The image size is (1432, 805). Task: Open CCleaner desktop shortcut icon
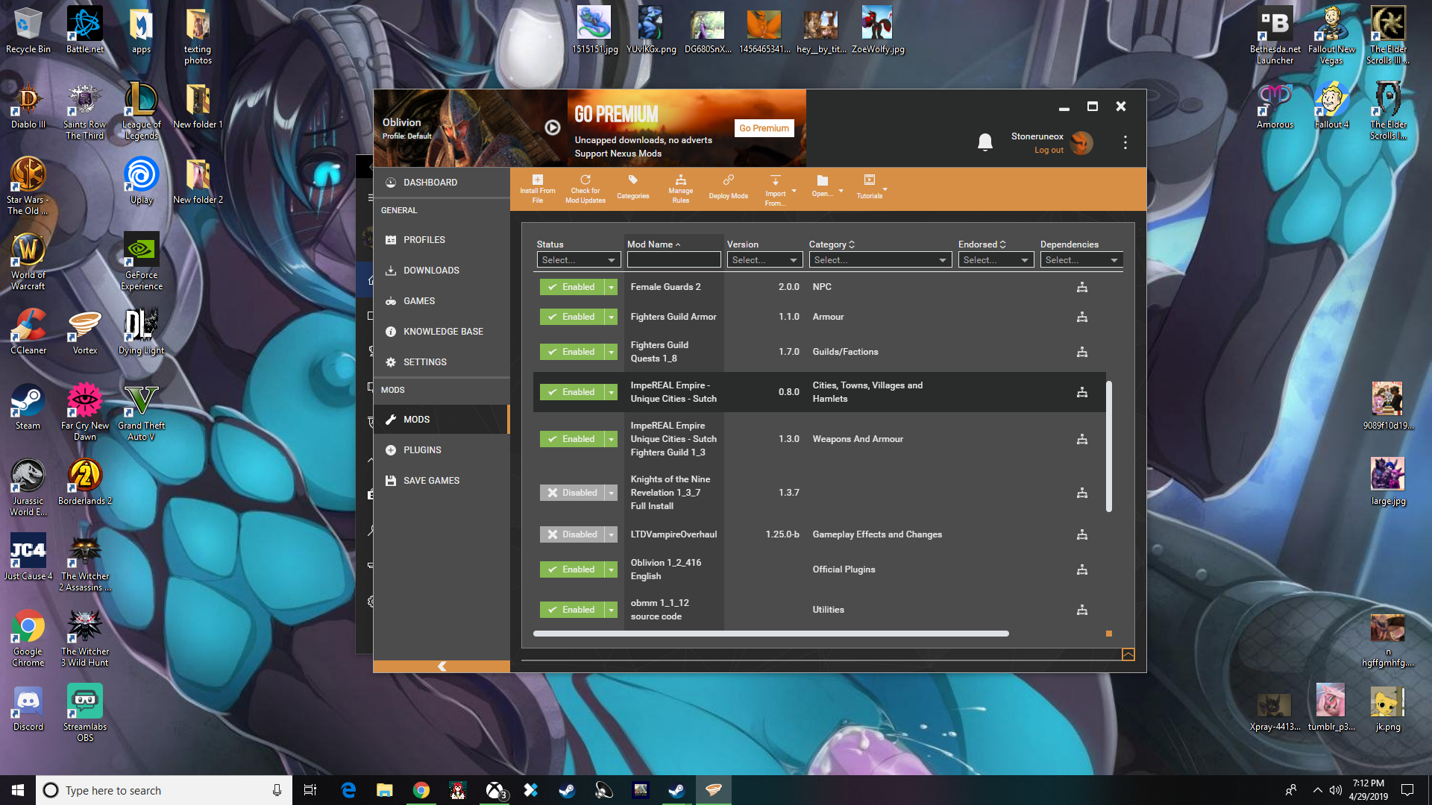[28, 332]
